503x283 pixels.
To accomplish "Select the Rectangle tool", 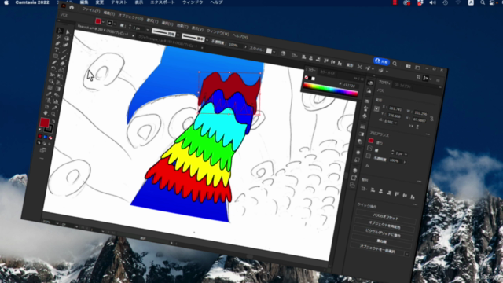I will coord(56,56).
